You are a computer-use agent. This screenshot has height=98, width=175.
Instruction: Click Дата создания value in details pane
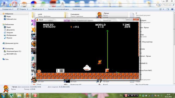64,87
